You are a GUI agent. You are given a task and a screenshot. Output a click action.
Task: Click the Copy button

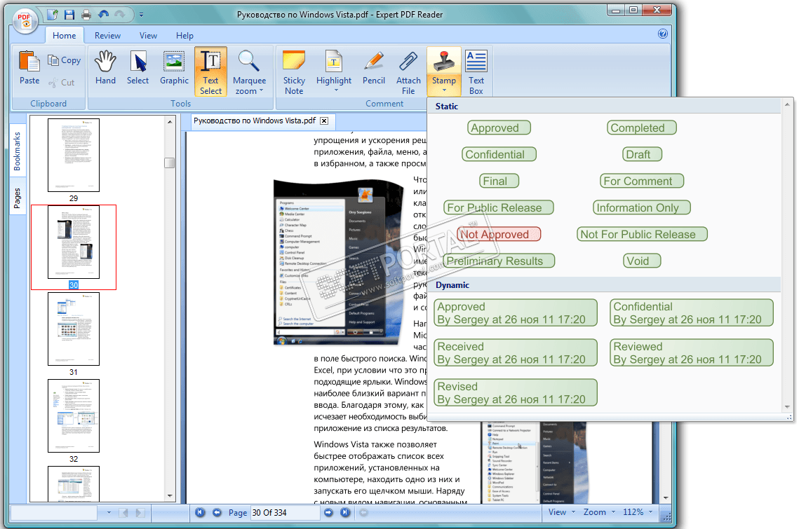pos(65,60)
